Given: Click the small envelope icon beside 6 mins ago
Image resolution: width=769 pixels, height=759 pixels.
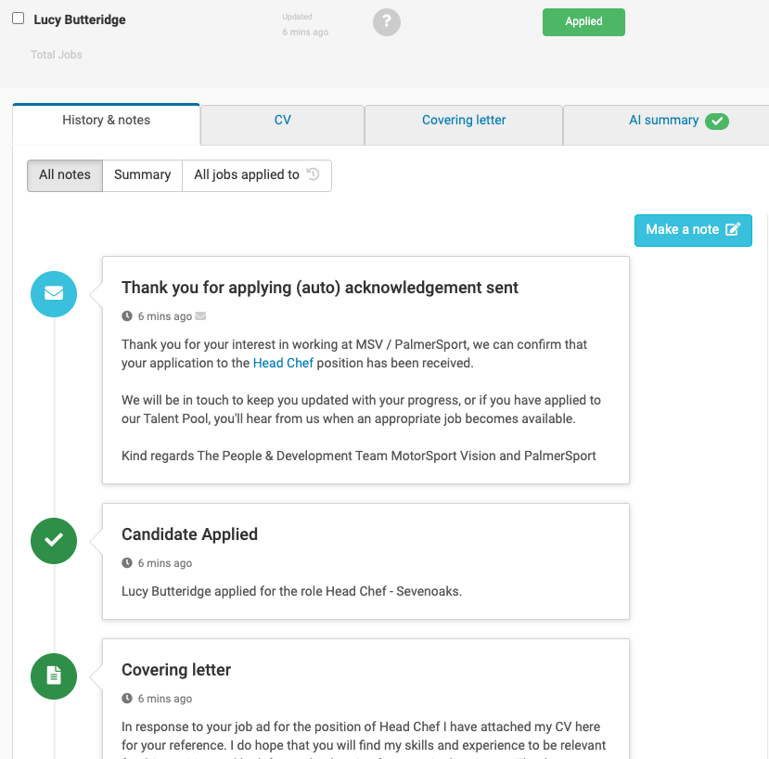Looking at the screenshot, I should coord(200,316).
